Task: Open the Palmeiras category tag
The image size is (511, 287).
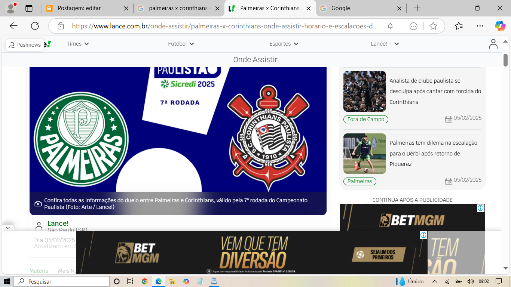Action: [x=360, y=181]
